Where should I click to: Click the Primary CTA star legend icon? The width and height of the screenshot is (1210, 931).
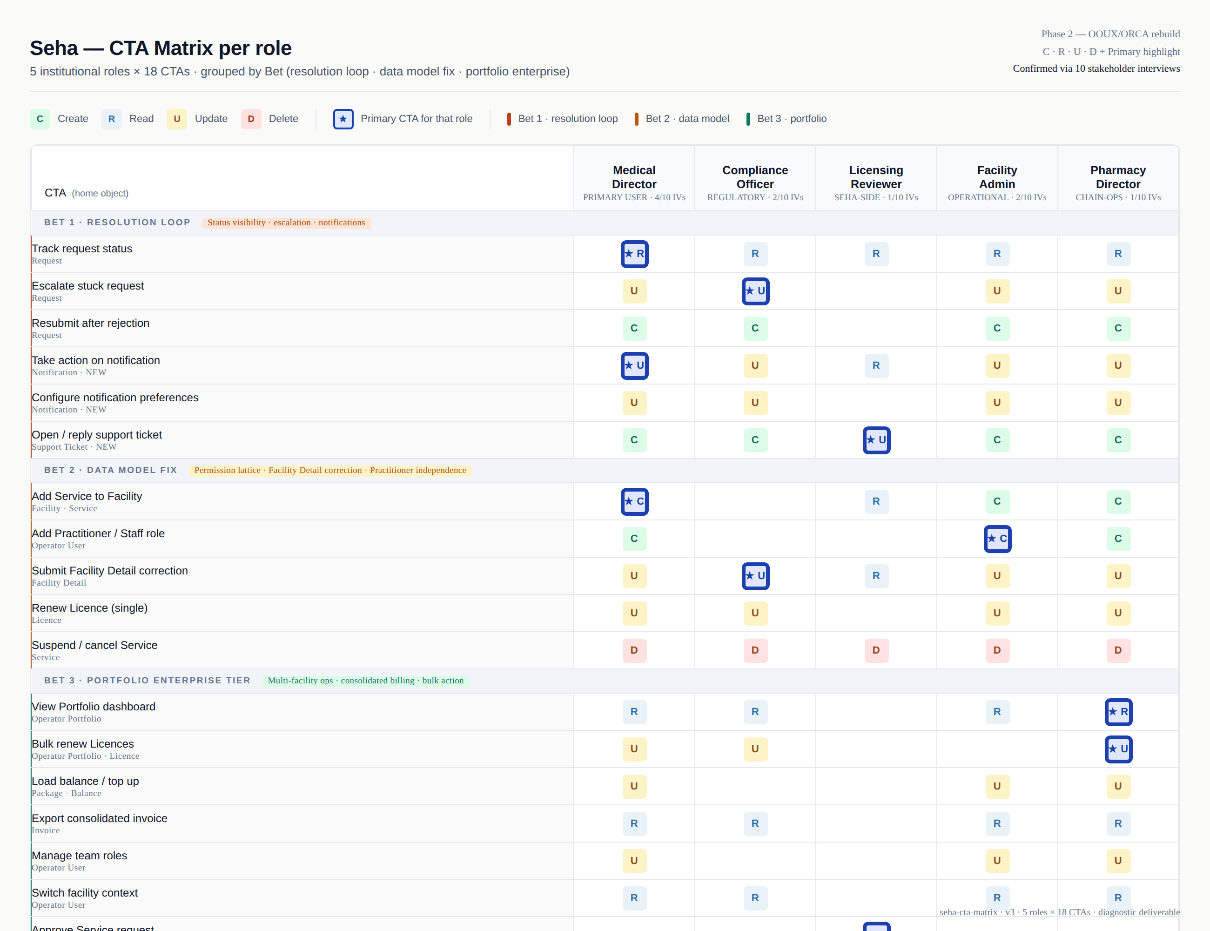pos(343,119)
